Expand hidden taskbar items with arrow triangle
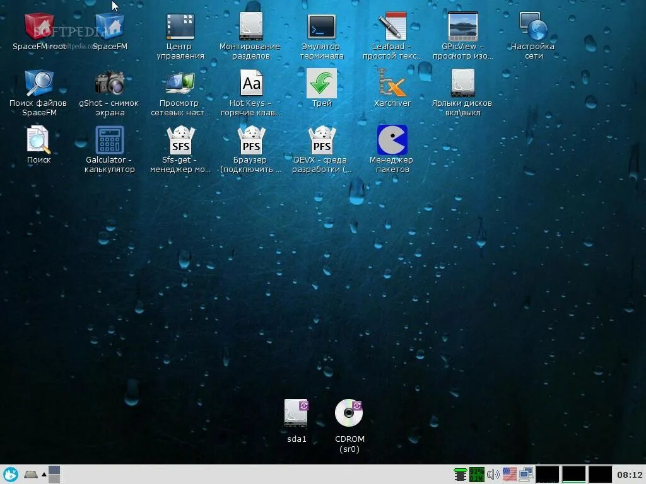 [x=43, y=474]
